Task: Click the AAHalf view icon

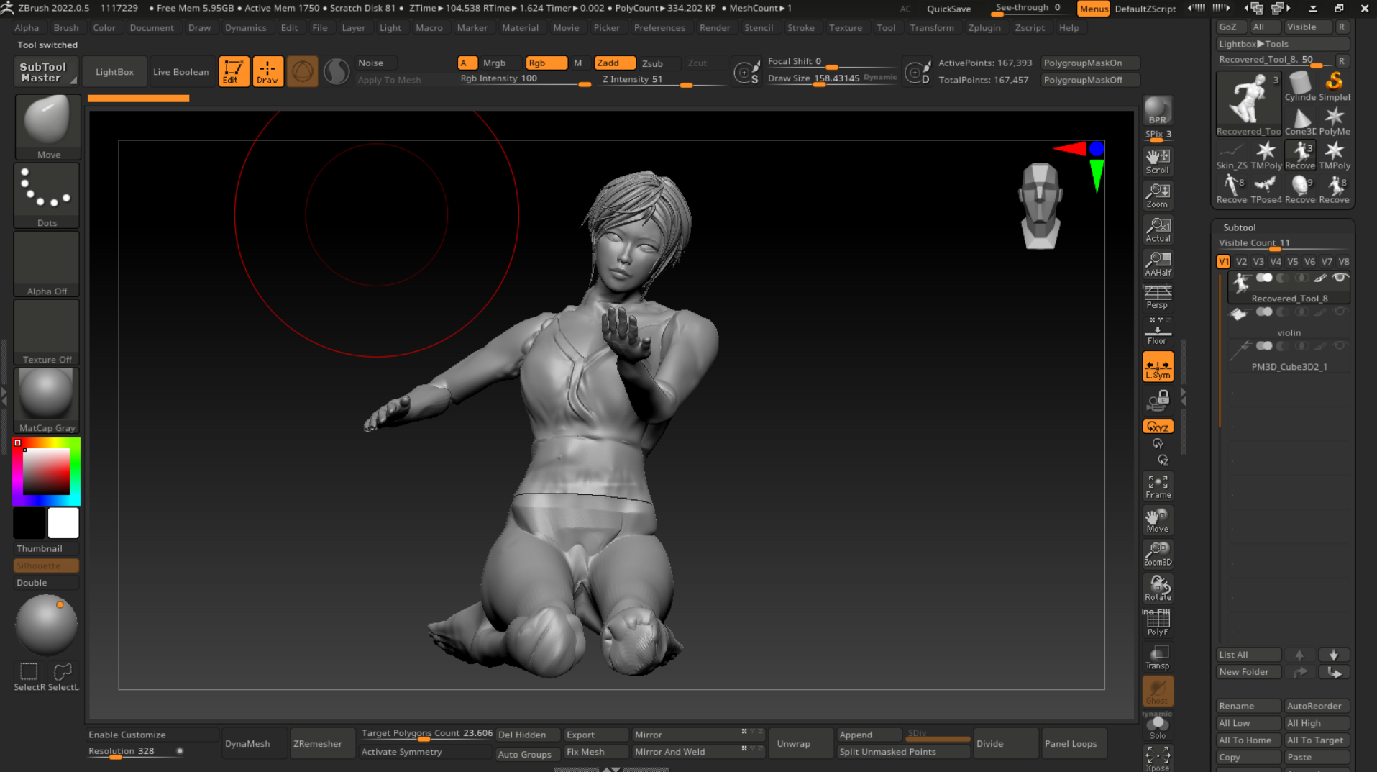Action: (x=1157, y=263)
